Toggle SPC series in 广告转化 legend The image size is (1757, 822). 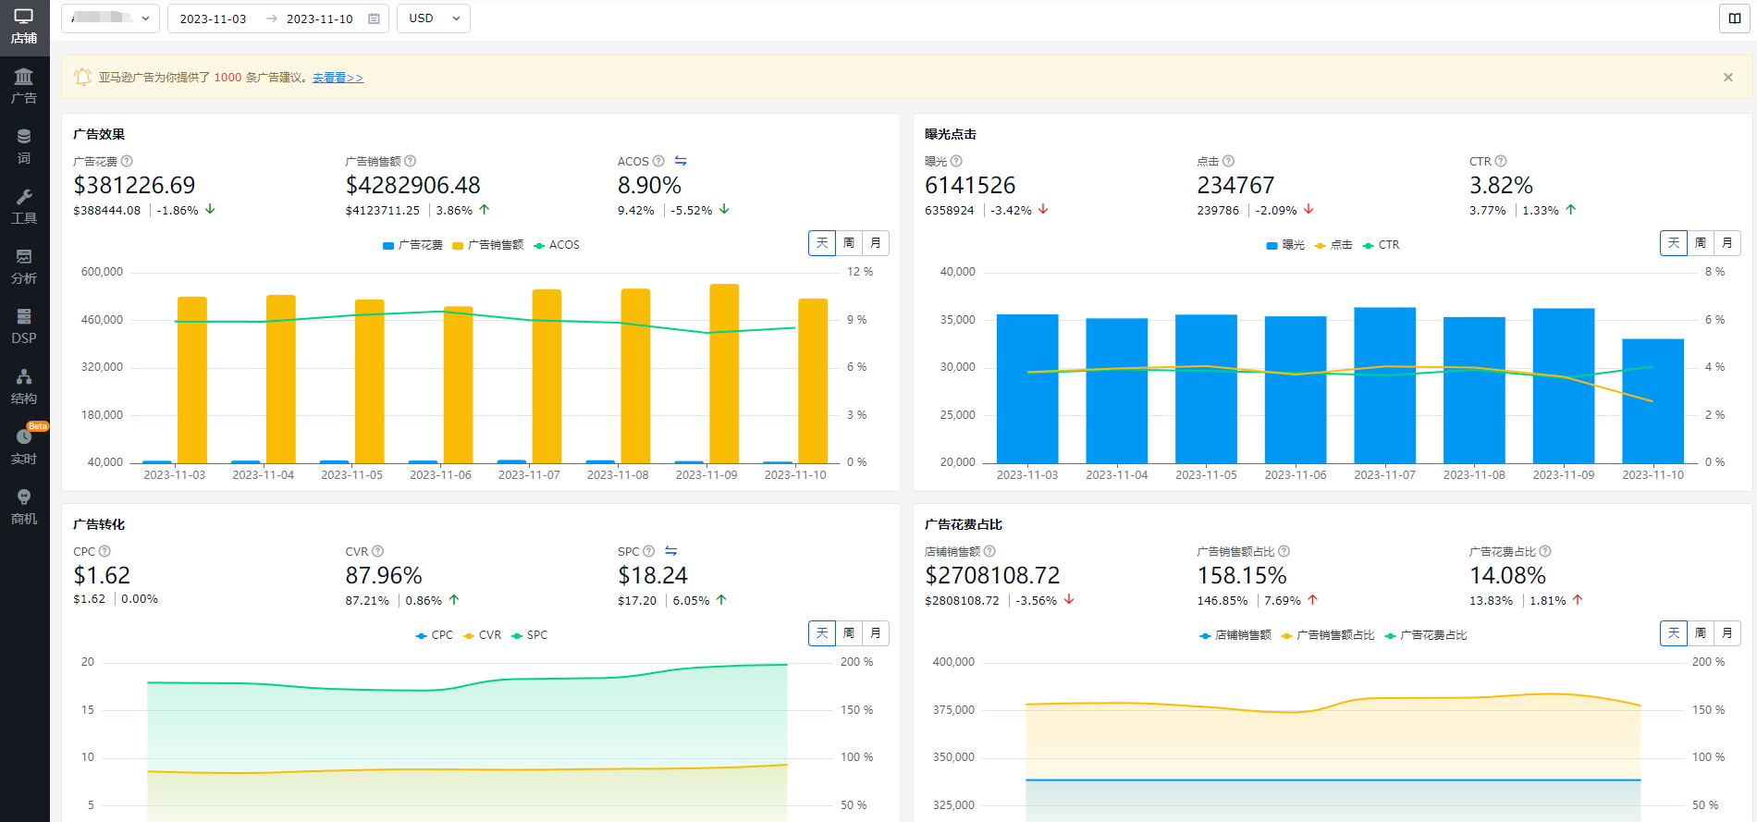[x=530, y=635]
